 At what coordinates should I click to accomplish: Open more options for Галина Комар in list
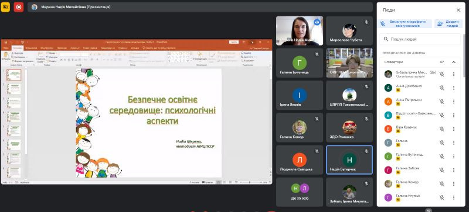click(x=453, y=183)
